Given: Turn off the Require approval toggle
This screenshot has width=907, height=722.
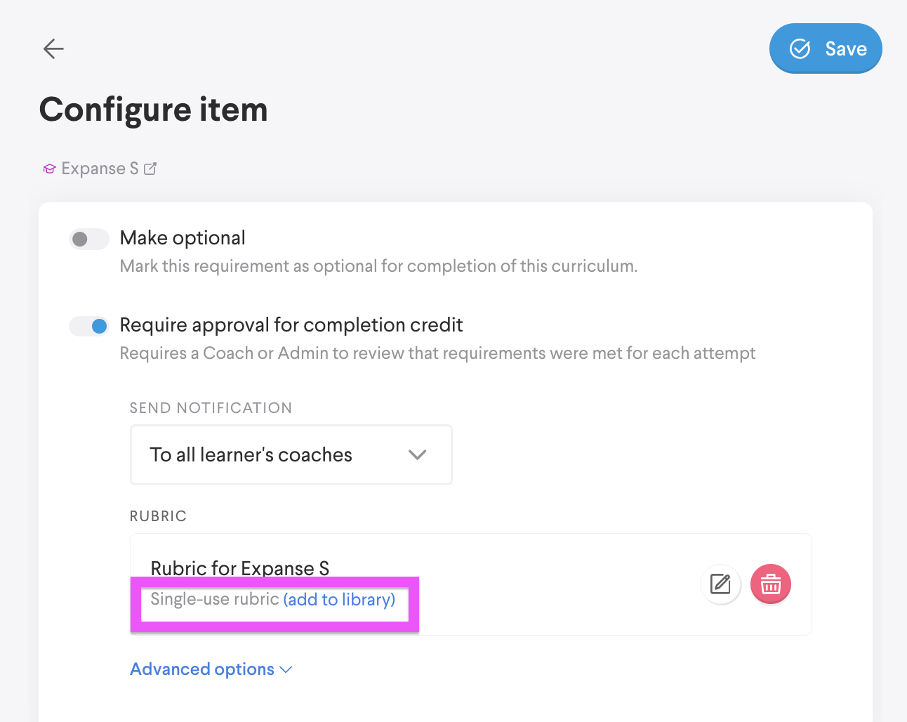Looking at the screenshot, I should click(x=89, y=326).
